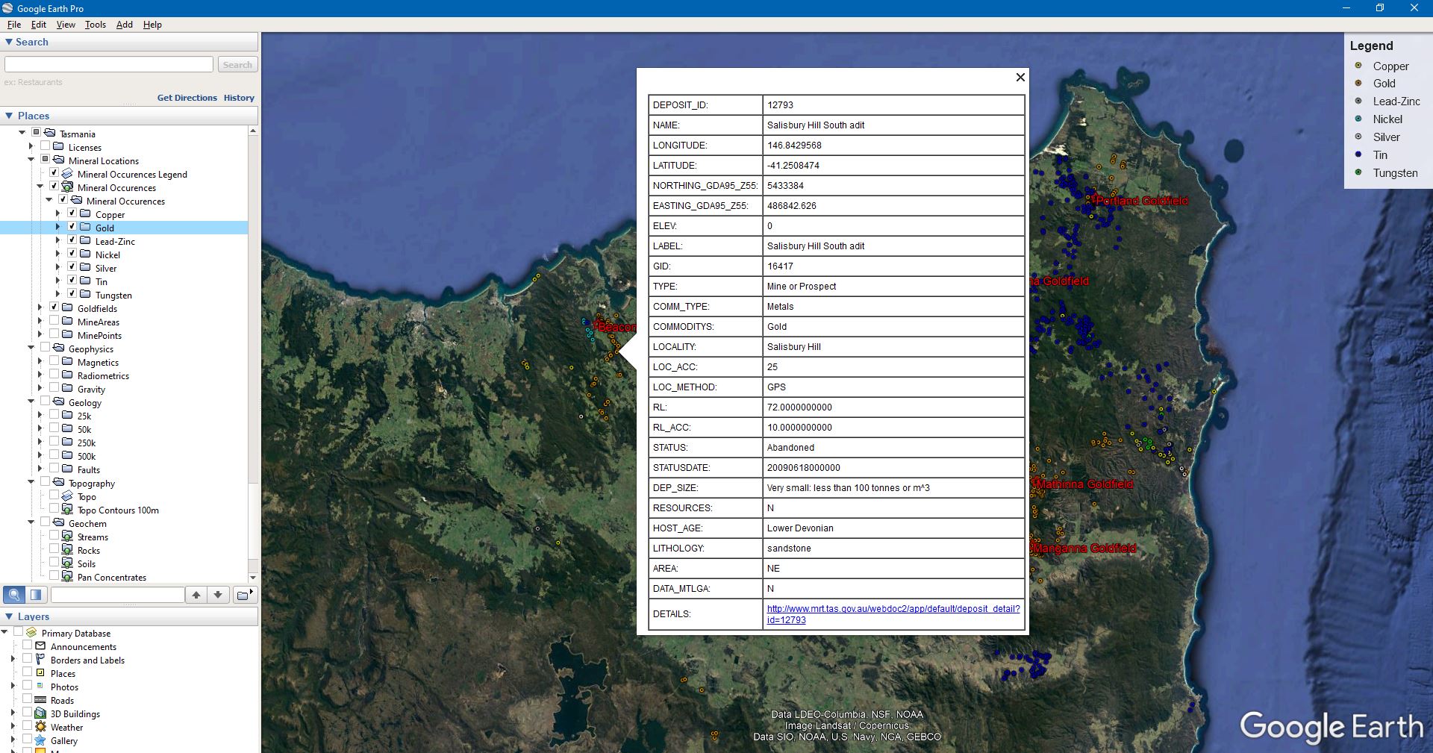
Task: Click Mineral Occurences Legend overlay icon
Action: tap(67, 174)
